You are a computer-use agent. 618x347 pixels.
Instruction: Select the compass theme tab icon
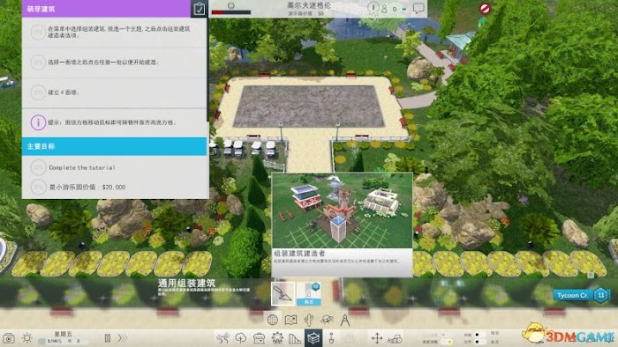[345, 320]
